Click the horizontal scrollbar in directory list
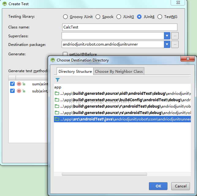This screenshot has width=197, height=196. pos(104,174)
